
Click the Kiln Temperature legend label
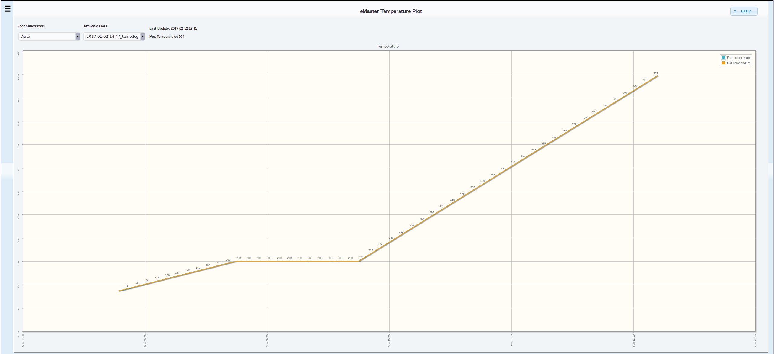pos(739,57)
